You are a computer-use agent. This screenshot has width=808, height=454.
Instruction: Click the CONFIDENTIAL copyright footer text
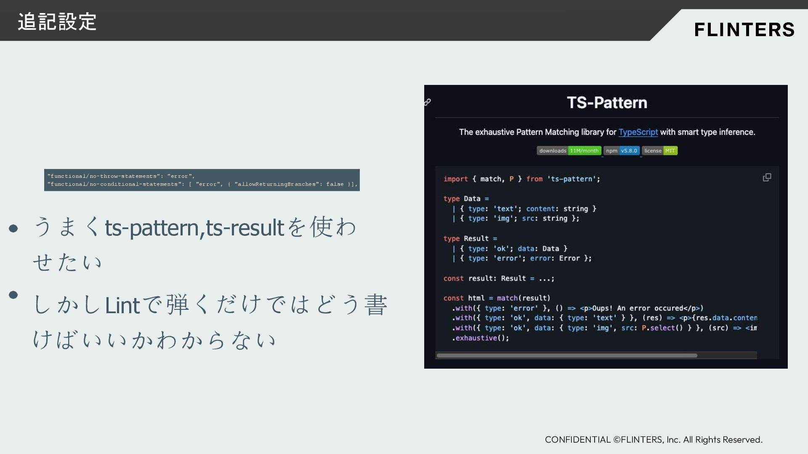click(x=653, y=440)
